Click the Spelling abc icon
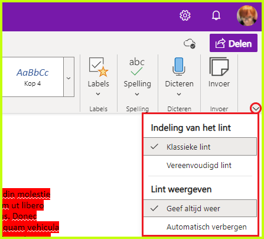Viewport: 264px width, 239px height. point(137,67)
